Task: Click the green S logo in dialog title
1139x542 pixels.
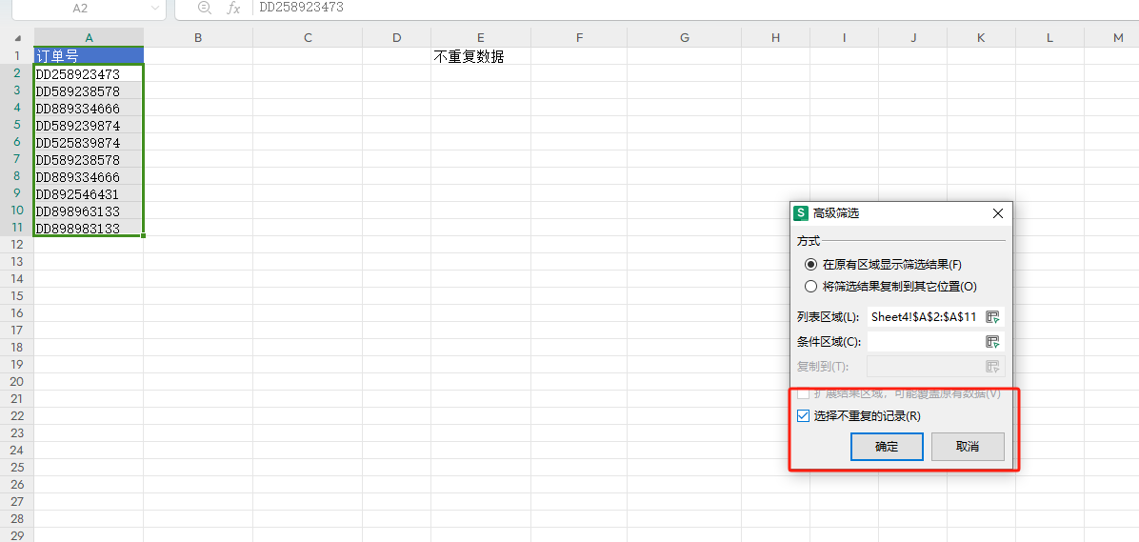Action: 801,212
